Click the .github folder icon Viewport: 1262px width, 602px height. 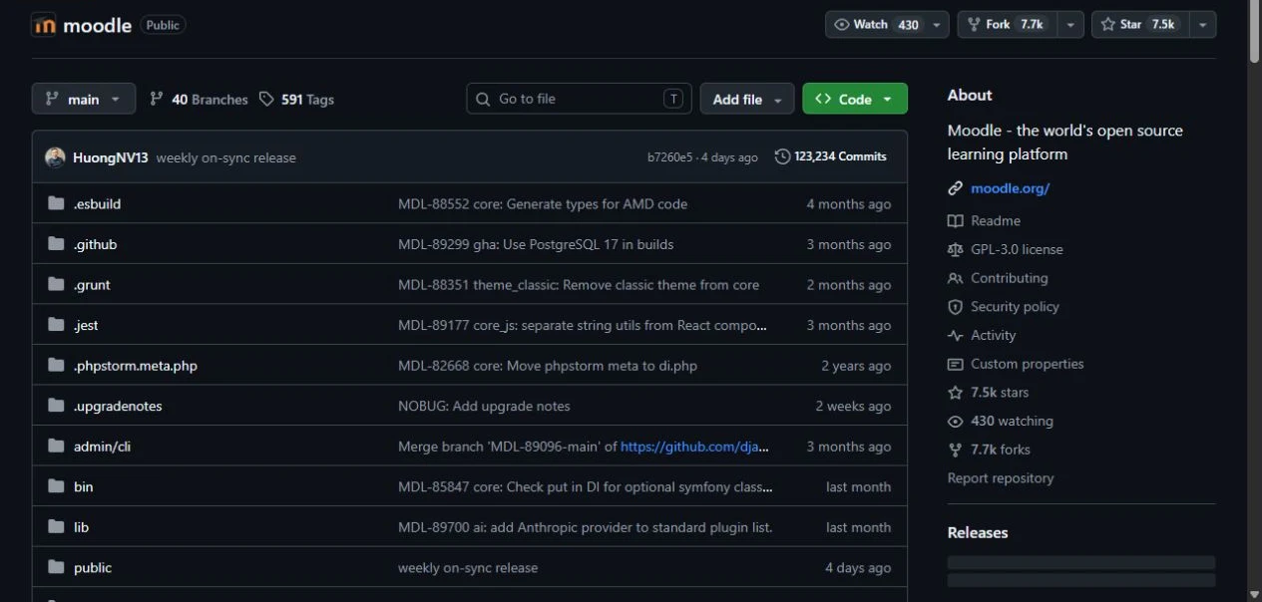(56, 244)
